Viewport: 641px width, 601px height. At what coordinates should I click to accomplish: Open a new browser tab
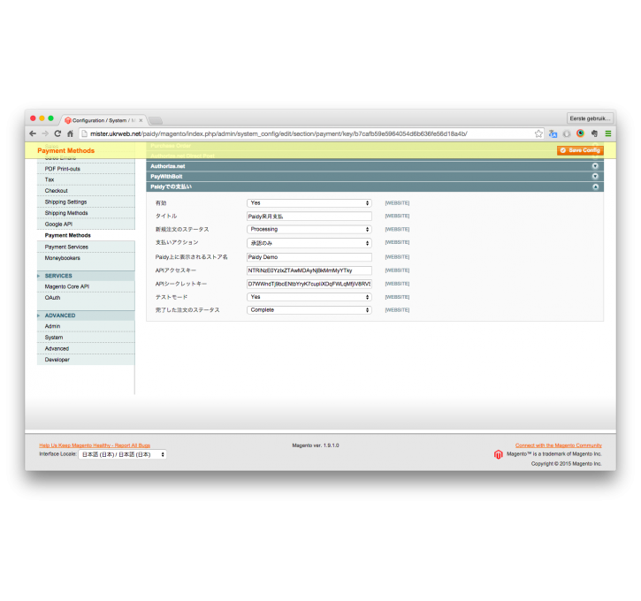[156, 120]
